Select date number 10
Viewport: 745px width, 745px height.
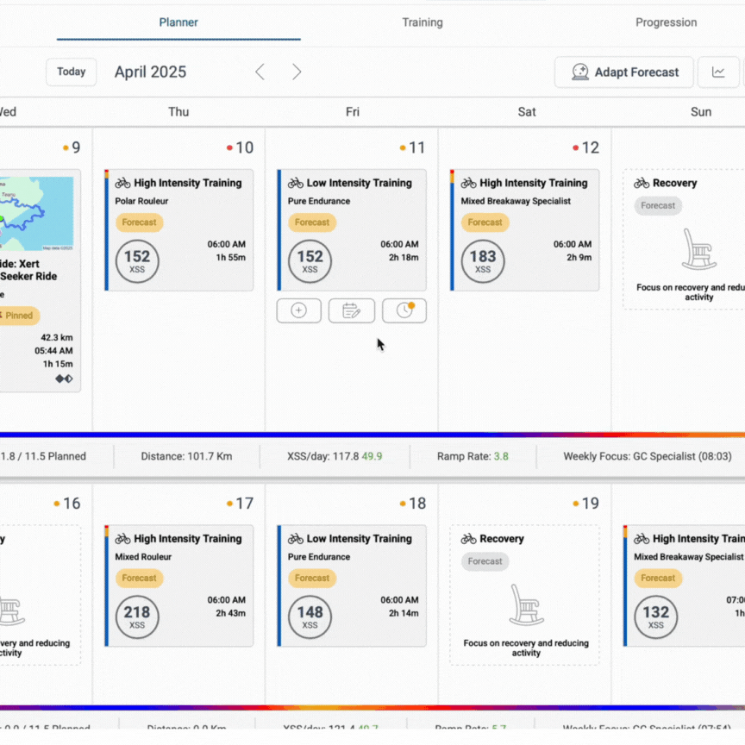245,147
